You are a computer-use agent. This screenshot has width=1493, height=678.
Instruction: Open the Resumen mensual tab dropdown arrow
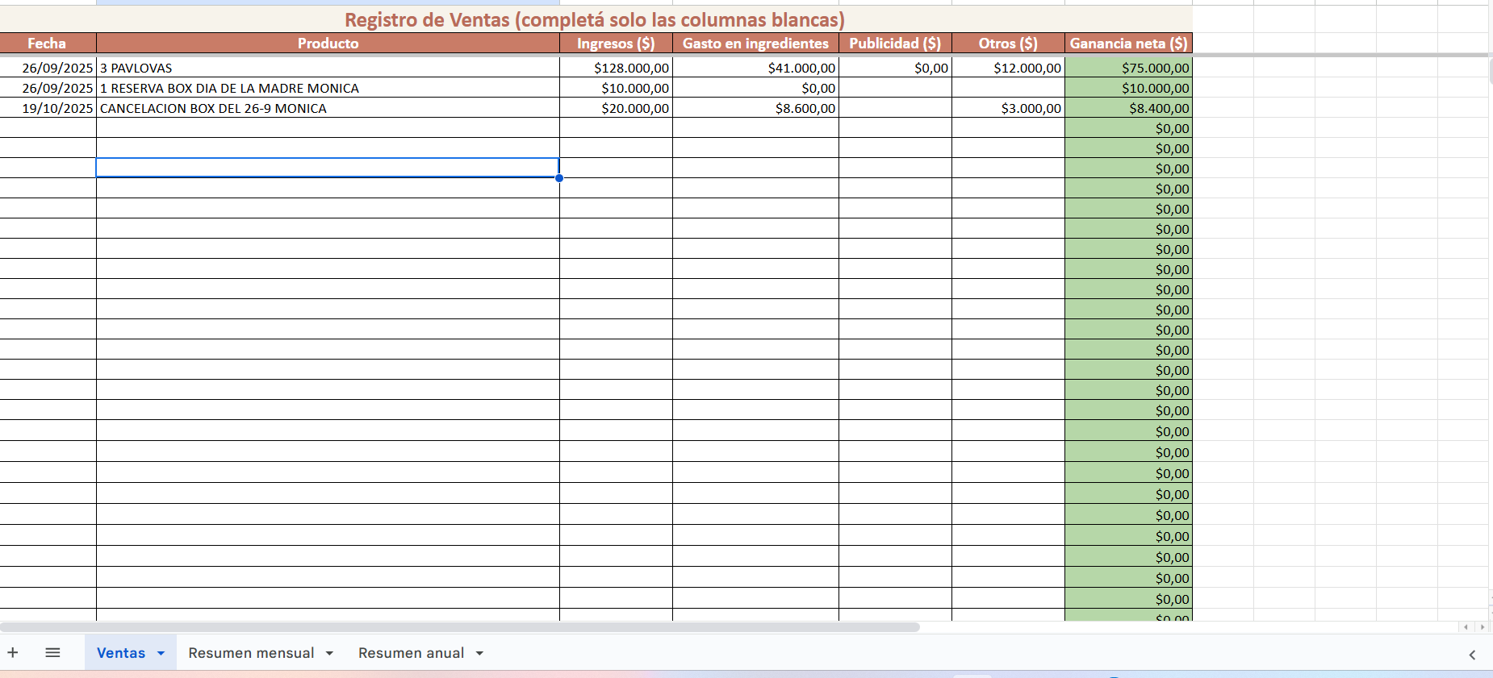click(329, 653)
